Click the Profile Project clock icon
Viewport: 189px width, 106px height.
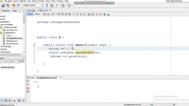point(69,5)
